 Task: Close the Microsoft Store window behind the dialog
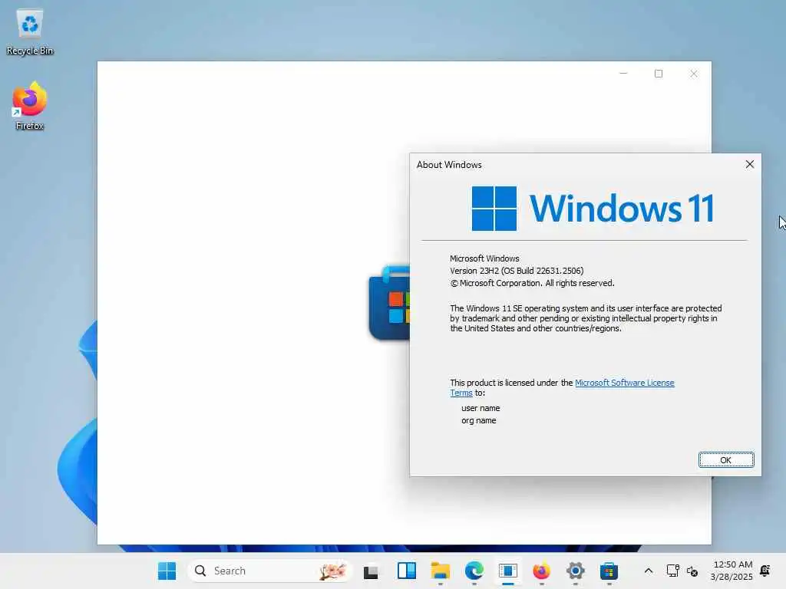694,74
